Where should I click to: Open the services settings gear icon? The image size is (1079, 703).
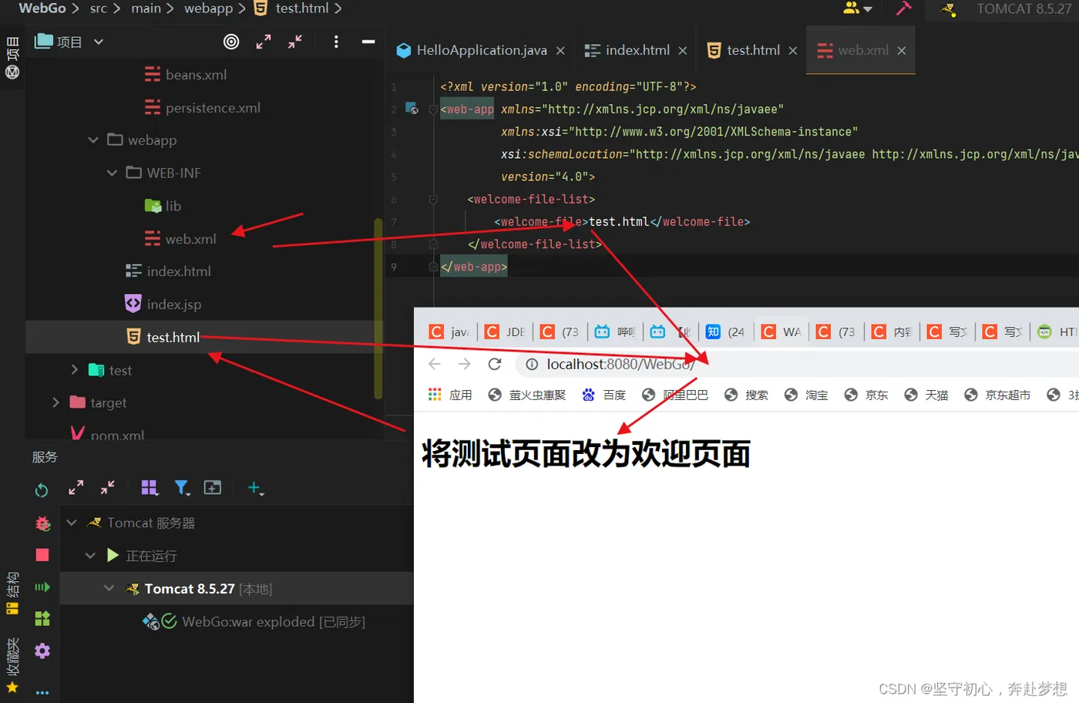pos(42,651)
